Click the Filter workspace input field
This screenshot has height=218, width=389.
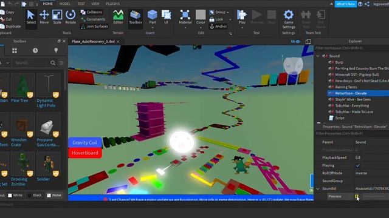pyautogui.click(x=352, y=48)
